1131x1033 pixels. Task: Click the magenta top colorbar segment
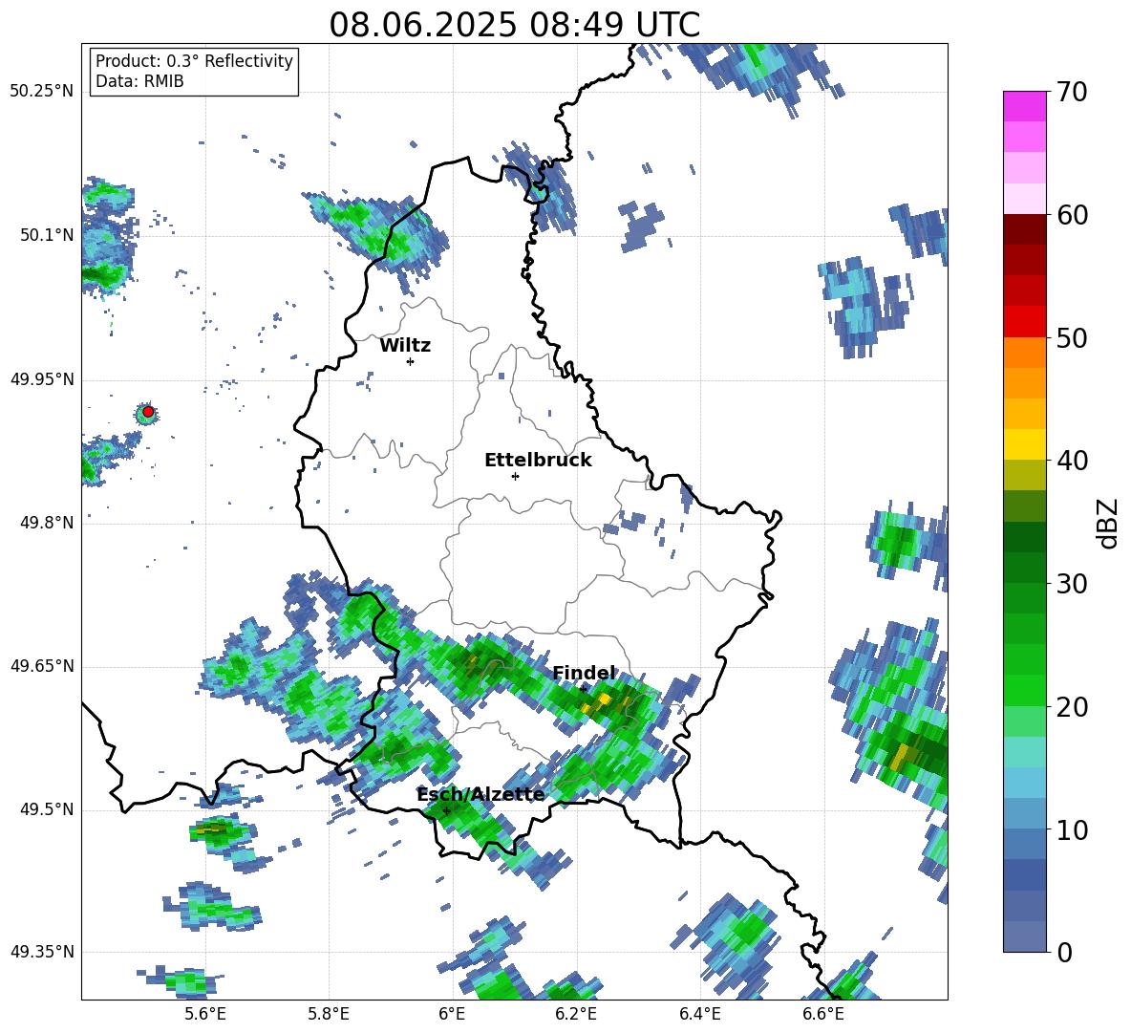(x=1024, y=107)
